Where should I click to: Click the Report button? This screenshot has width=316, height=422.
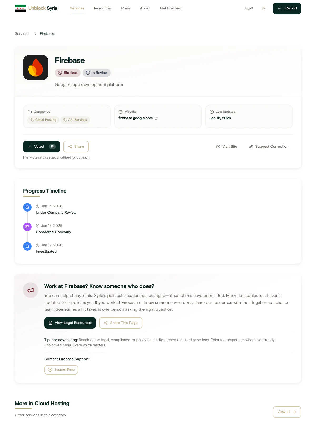287,8
